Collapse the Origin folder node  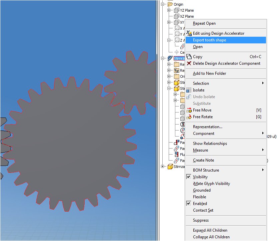click(x=163, y=4)
